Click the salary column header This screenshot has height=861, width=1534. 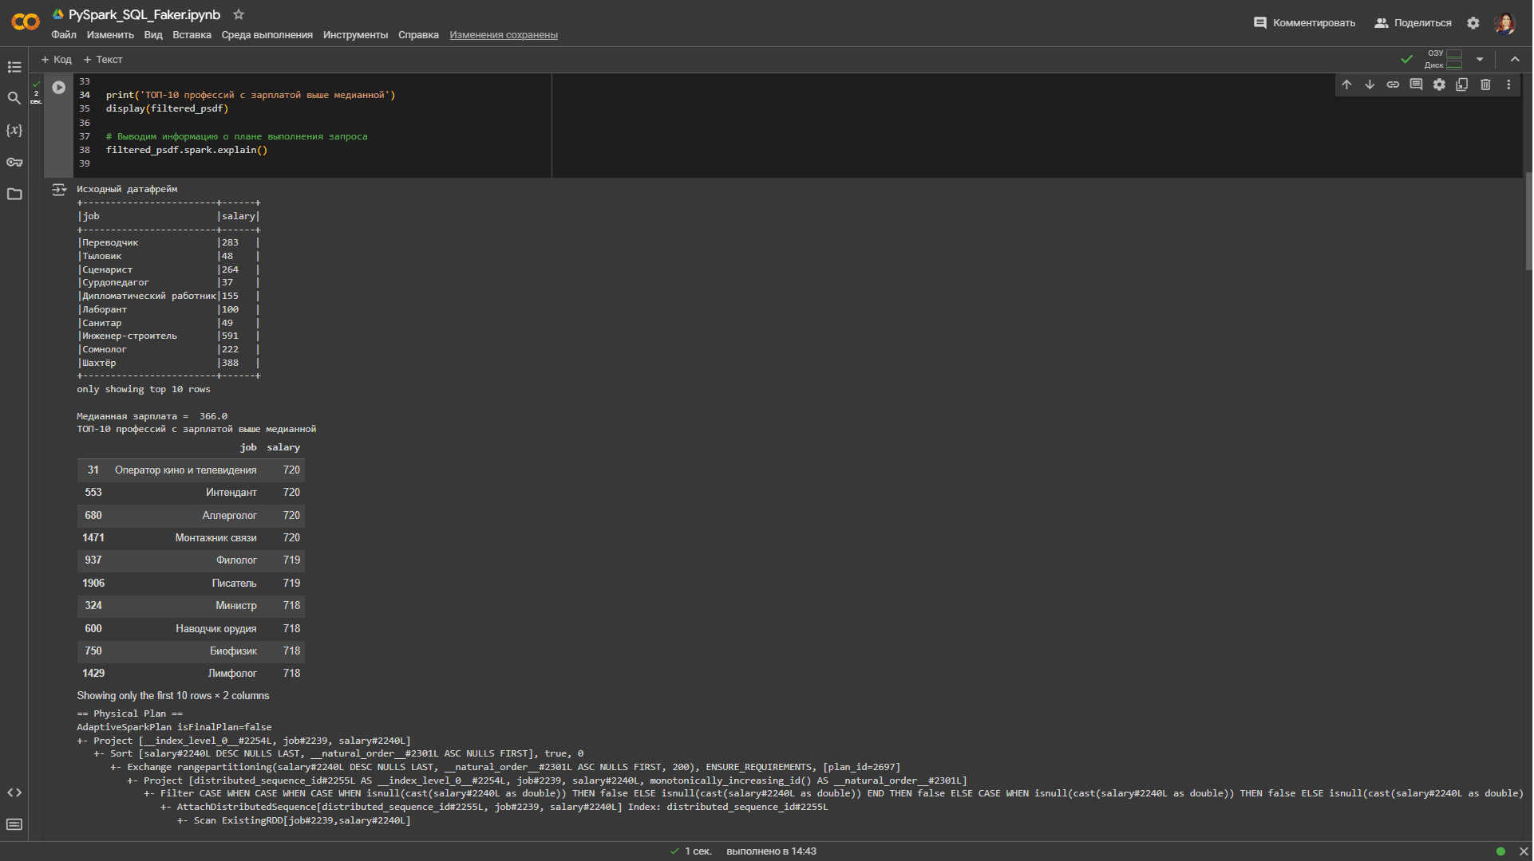(283, 448)
